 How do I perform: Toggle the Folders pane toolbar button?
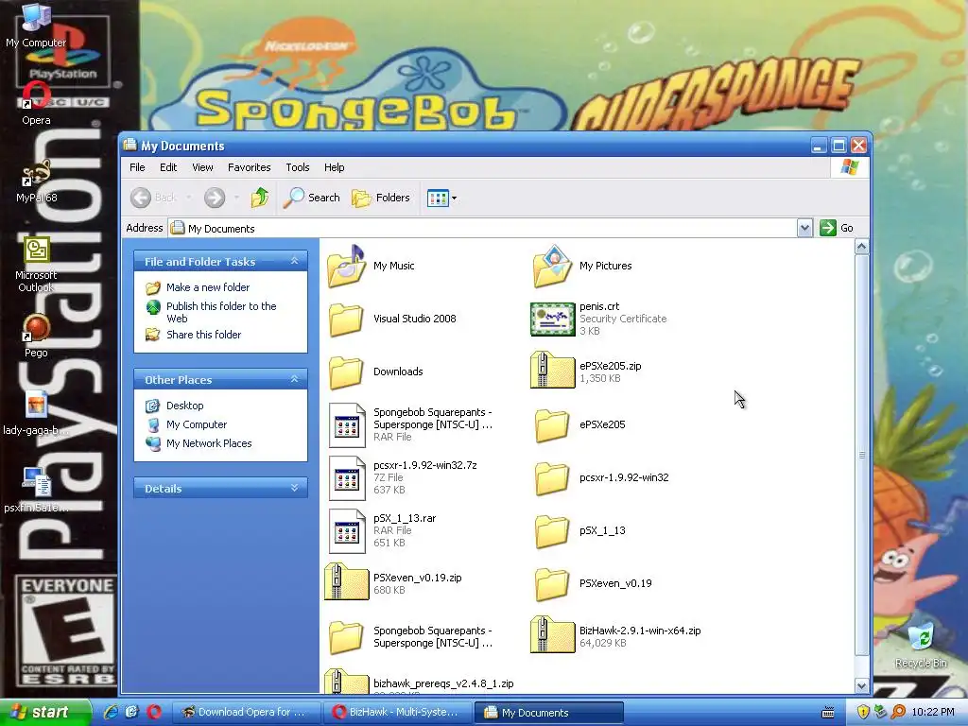[381, 198]
